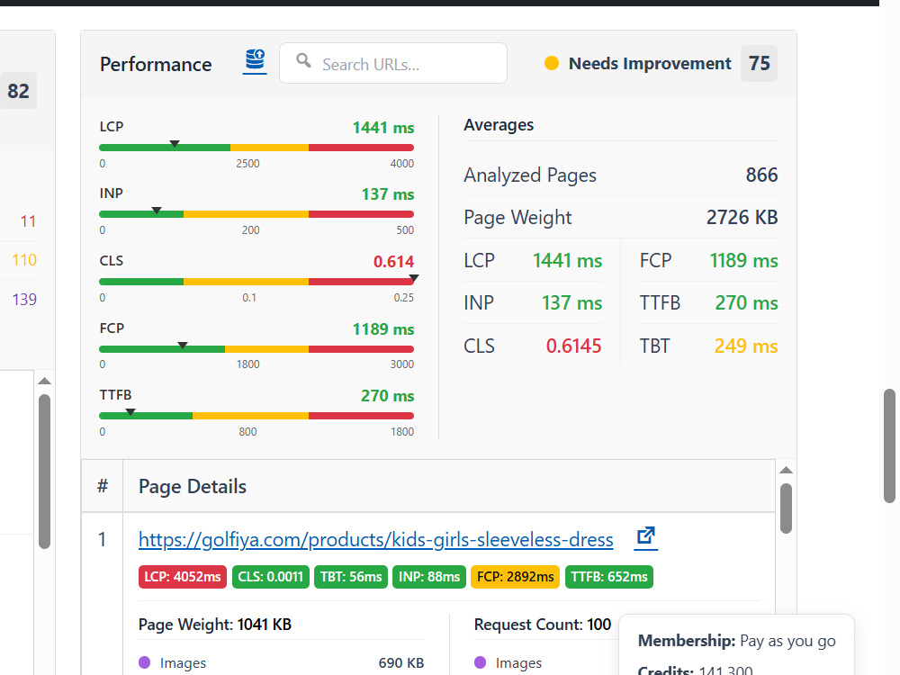
Task: Click the TBT: 56ms badge
Action: [x=351, y=577]
